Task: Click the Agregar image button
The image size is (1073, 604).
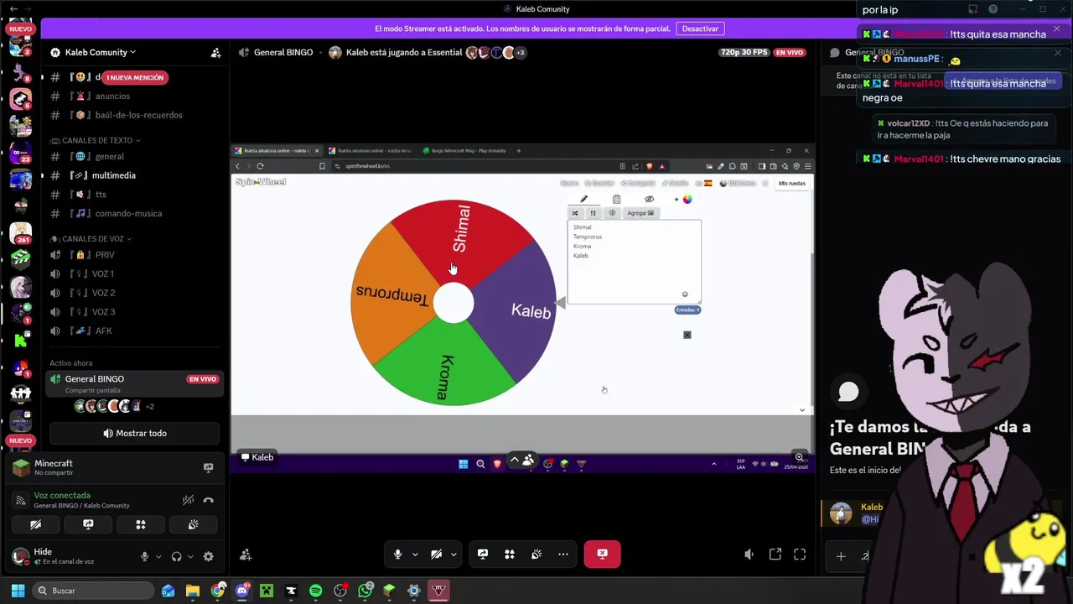Action: (640, 213)
